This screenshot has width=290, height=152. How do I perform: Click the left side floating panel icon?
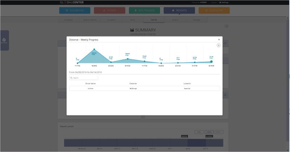point(4,40)
